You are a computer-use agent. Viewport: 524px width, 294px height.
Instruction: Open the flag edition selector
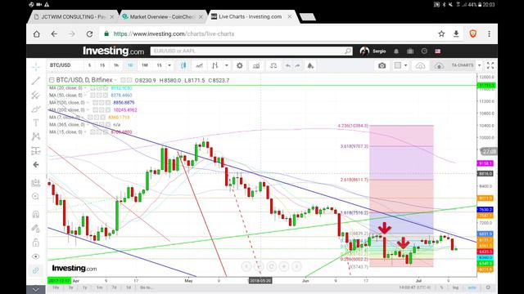tap(438, 51)
